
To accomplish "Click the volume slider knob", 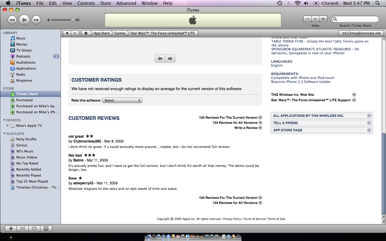I will click(73, 20).
